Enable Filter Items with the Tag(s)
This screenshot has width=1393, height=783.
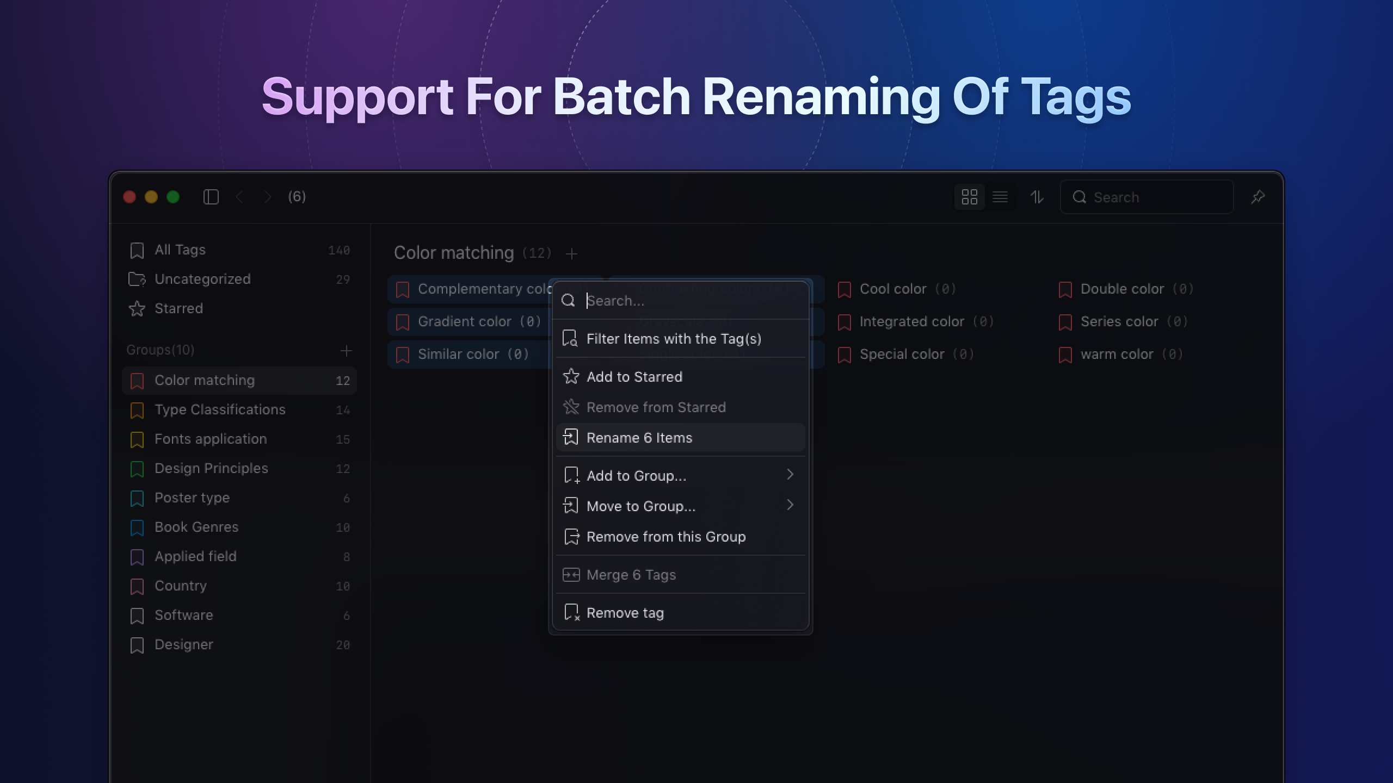[674, 338]
